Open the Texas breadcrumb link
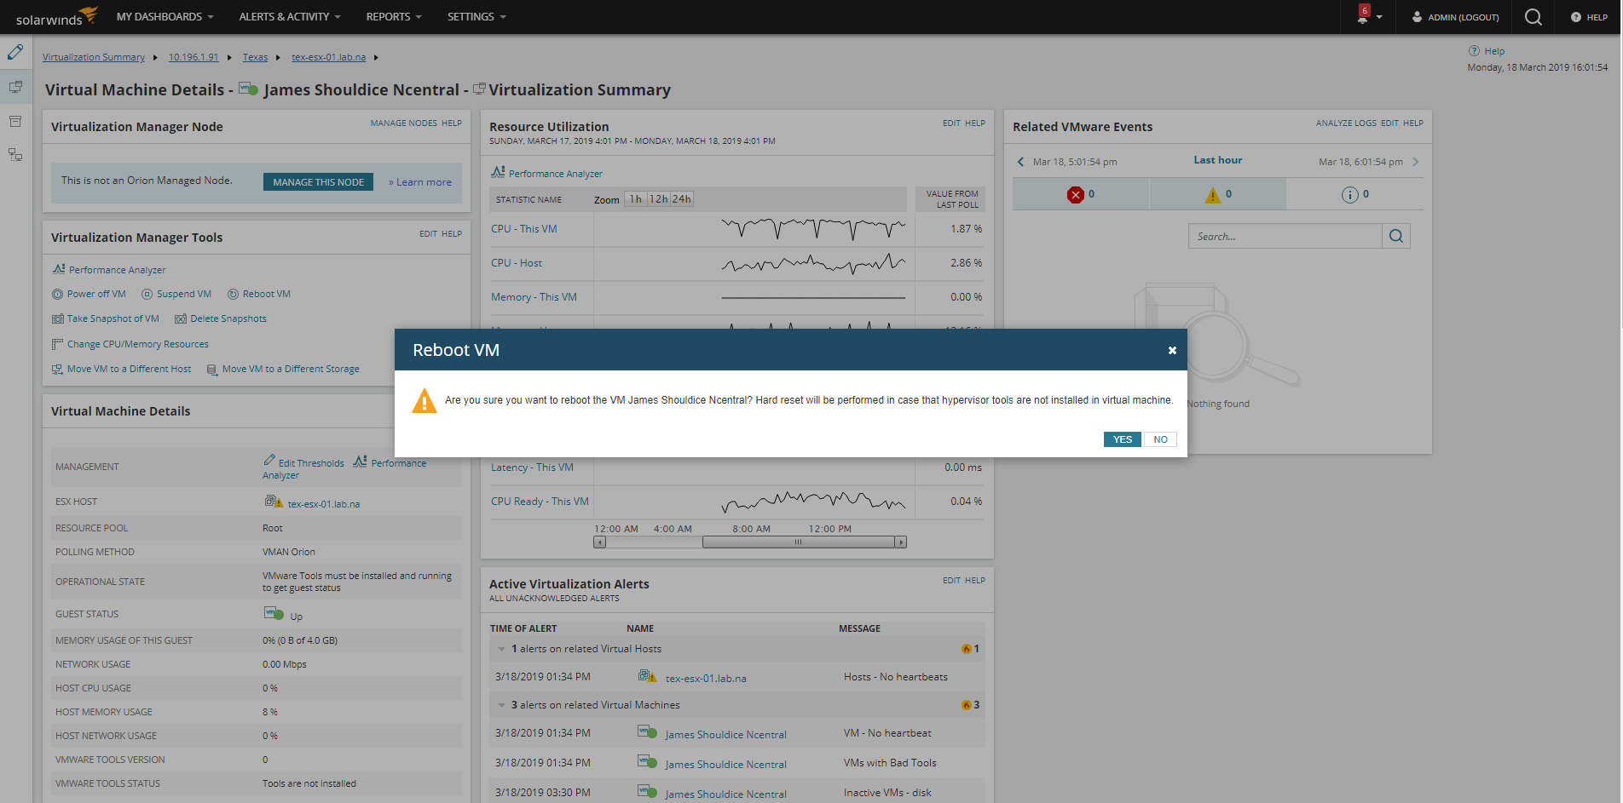The image size is (1623, 803). (255, 58)
